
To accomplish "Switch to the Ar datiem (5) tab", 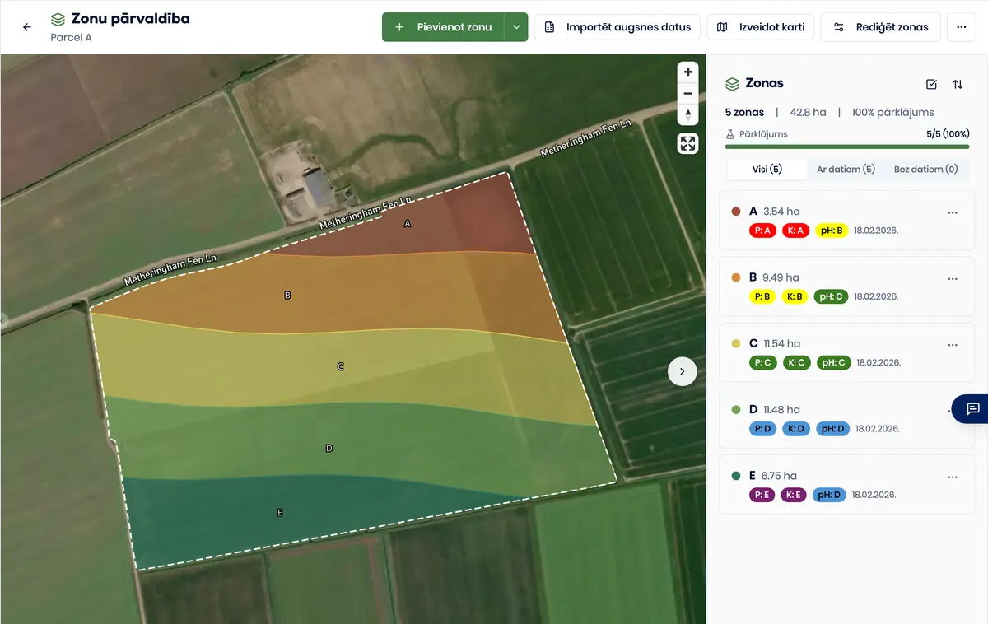I will [x=846, y=170].
